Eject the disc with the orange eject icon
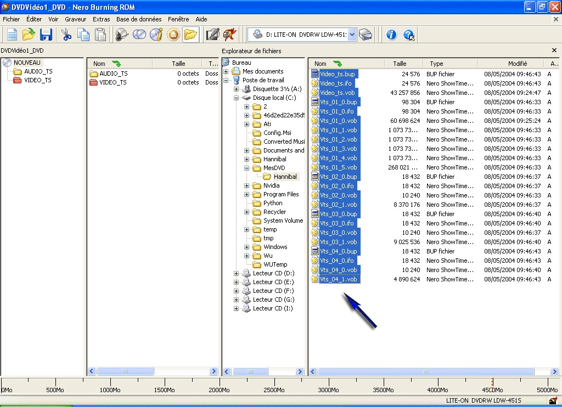 173,35
